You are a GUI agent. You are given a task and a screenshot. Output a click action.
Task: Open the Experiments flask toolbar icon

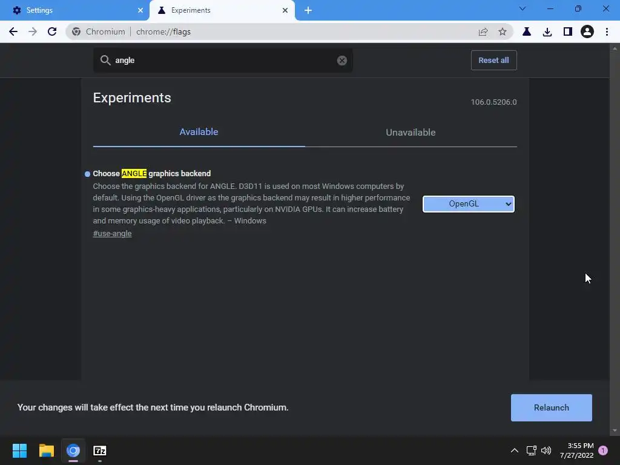coord(527,31)
